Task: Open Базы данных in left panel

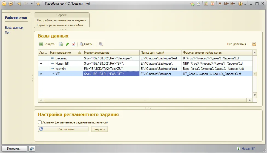Action: (x=14, y=28)
